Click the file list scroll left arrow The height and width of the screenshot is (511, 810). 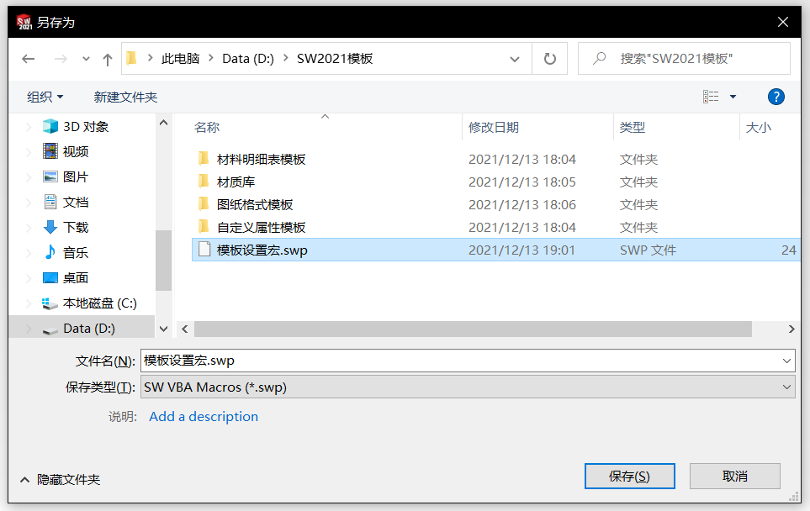[x=185, y=329]
